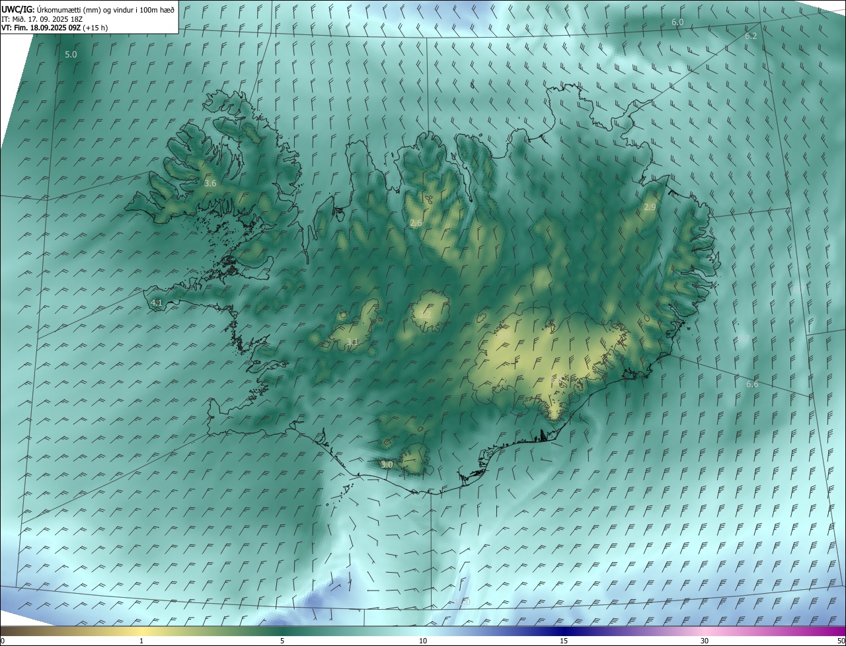Viewport: 846px width, 646px height.
Task: Click the '0' tick on the colour scale
Action: tap(3, 641)
